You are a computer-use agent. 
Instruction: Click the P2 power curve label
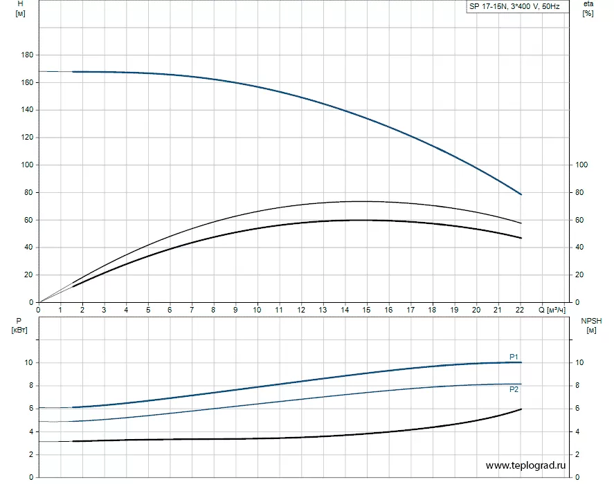(514, 390)
